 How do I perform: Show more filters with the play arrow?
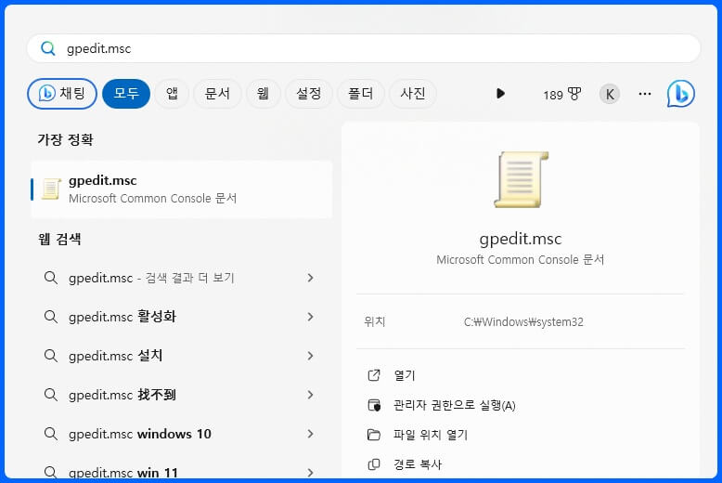(500, 94)
